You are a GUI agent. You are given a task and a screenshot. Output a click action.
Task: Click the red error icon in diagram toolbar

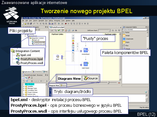[x=73, y=43]
